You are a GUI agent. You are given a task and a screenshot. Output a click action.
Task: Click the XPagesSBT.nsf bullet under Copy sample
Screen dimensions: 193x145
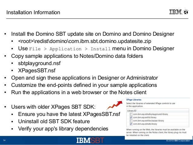pos(37,71)
